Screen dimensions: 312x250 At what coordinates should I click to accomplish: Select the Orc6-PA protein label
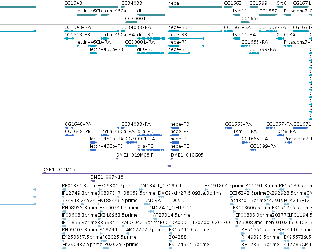coord(287,132)
